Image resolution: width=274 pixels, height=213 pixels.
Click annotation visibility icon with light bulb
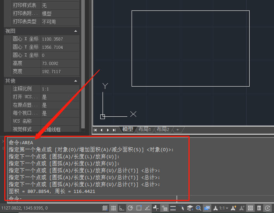pos(233,208)
